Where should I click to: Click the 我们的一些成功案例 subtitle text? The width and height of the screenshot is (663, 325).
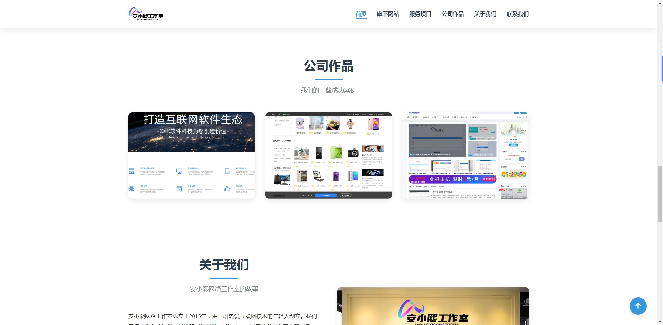(x=328, y=90)
